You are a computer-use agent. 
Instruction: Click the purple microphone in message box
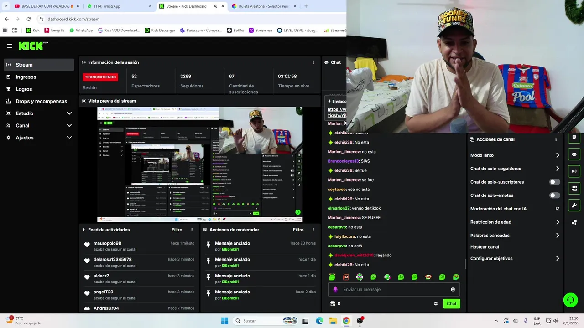pos(335,289)
